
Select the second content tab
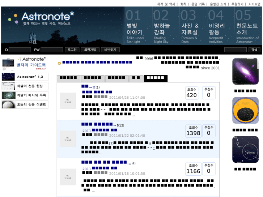tap(93, 78)
